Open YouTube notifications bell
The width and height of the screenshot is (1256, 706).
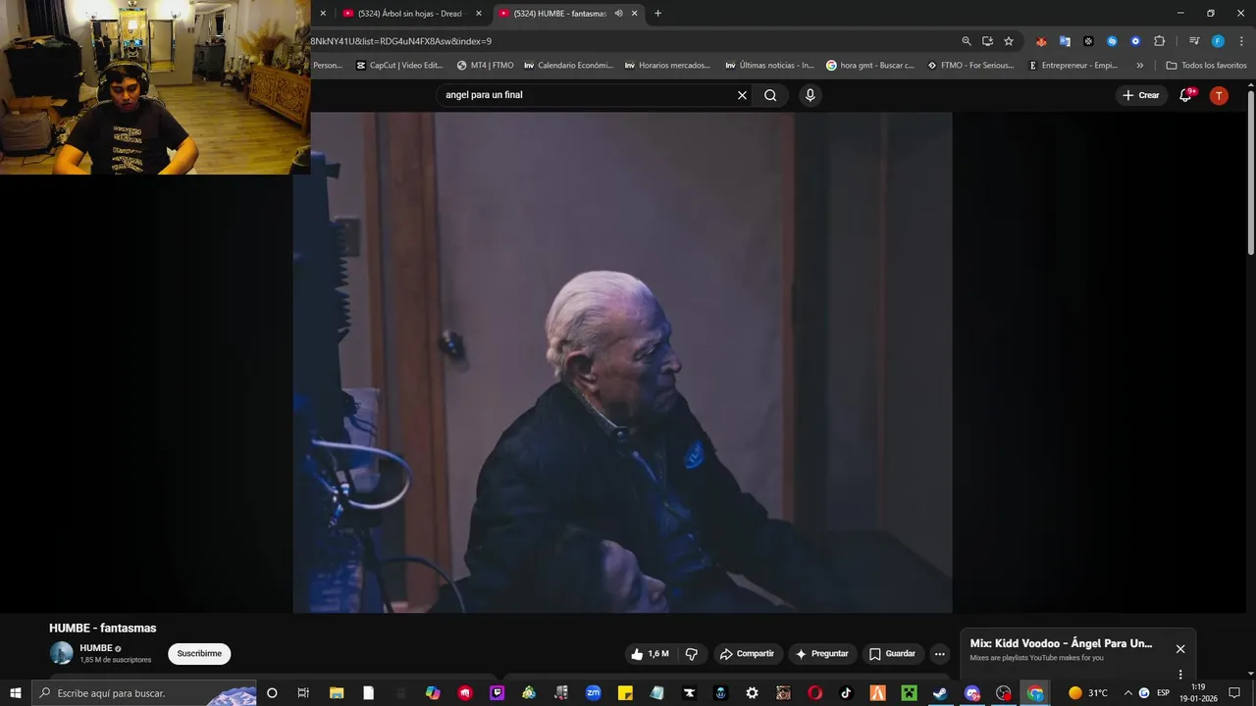1185,95
